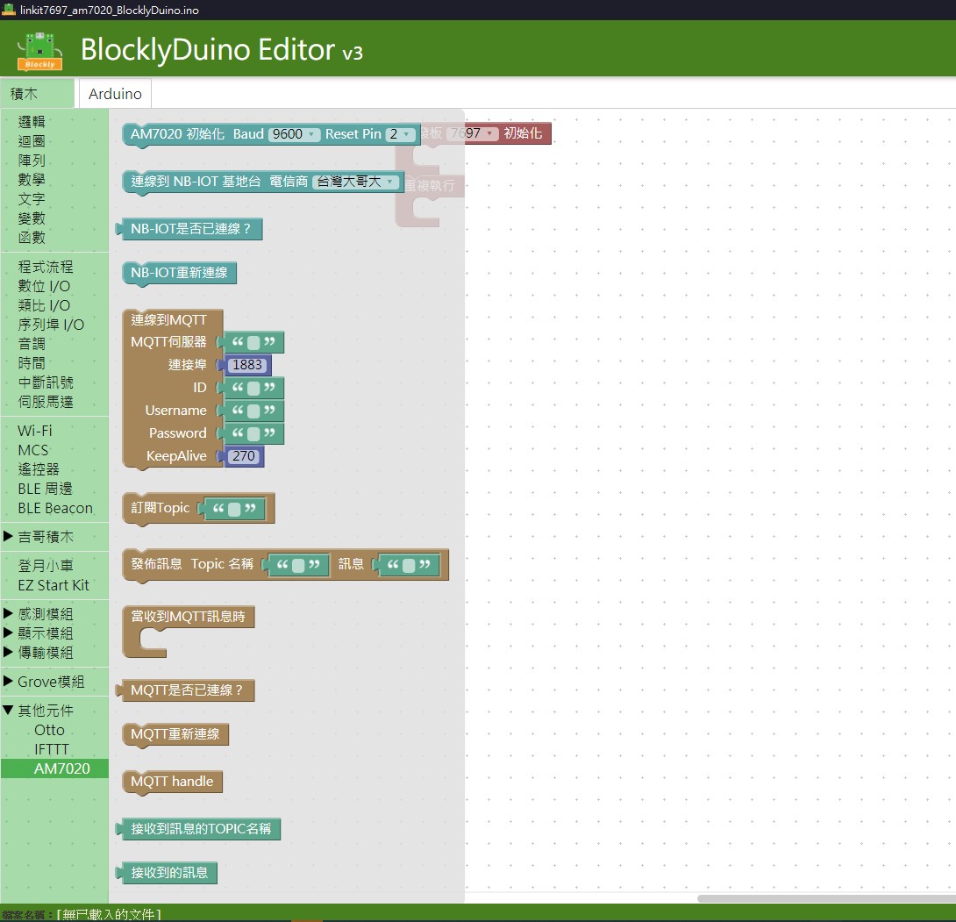Open the Baud 9600 dropdown

tap(294, 134)
